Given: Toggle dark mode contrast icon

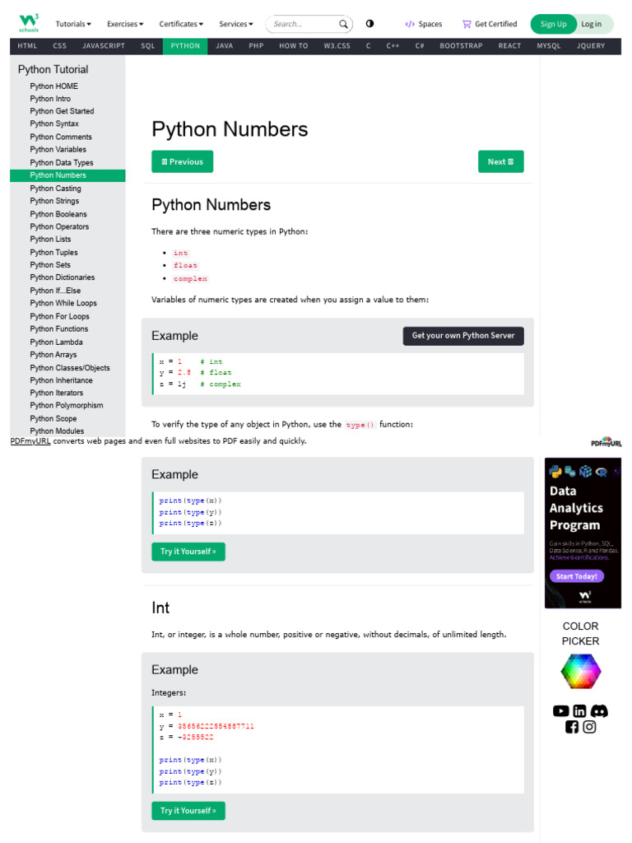Looking at the screenshot, I should tap(369, 24).
